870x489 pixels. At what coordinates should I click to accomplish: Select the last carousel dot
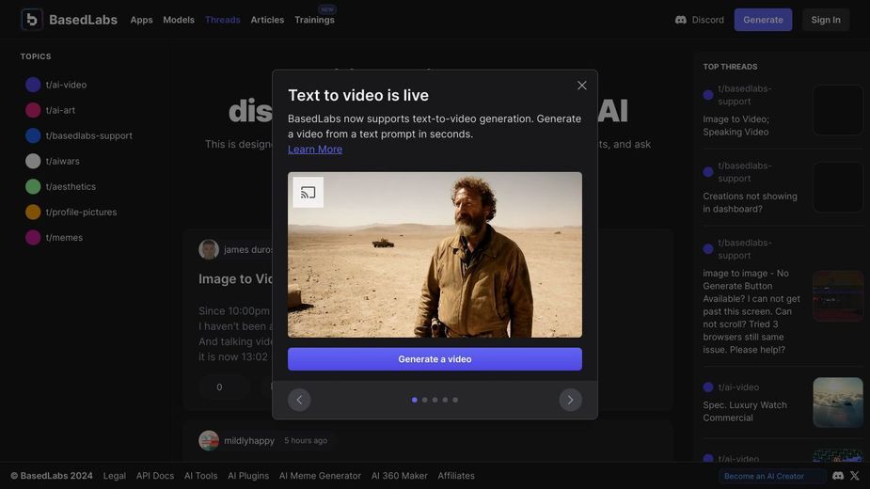455,400
